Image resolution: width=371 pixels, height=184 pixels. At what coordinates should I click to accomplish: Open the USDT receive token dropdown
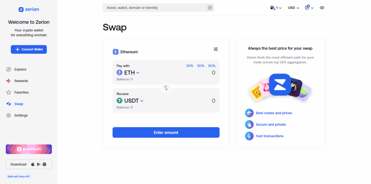click(130, 101)
